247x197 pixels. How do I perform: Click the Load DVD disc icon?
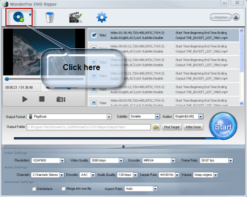19,17
